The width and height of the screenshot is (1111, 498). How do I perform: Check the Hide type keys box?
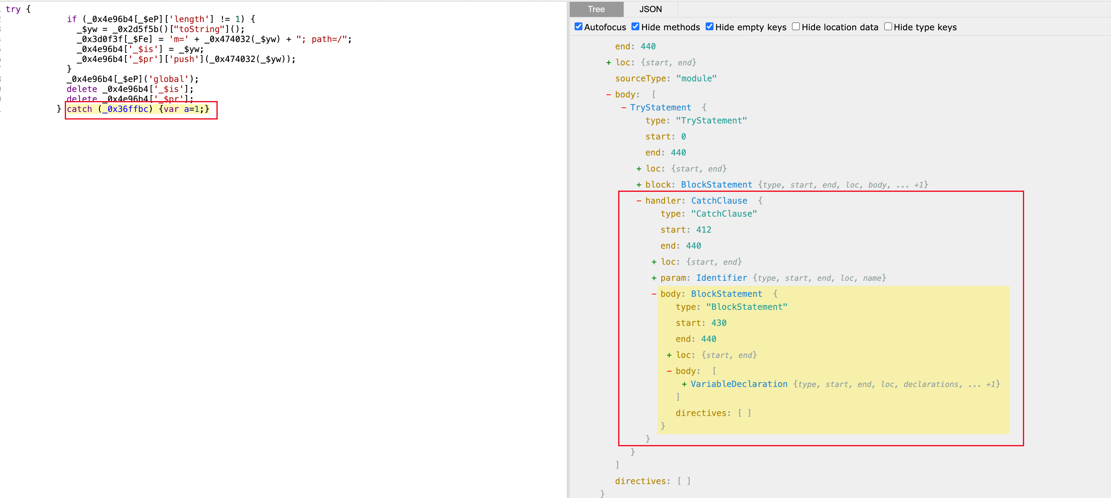click(888, 27)
